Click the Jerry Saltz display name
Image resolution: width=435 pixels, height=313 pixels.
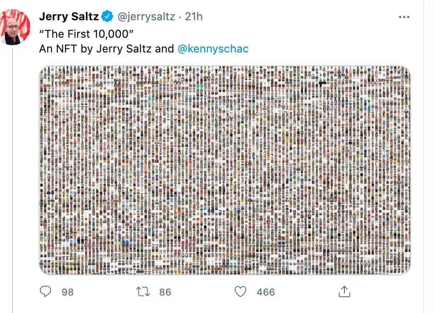pos(69,17)
